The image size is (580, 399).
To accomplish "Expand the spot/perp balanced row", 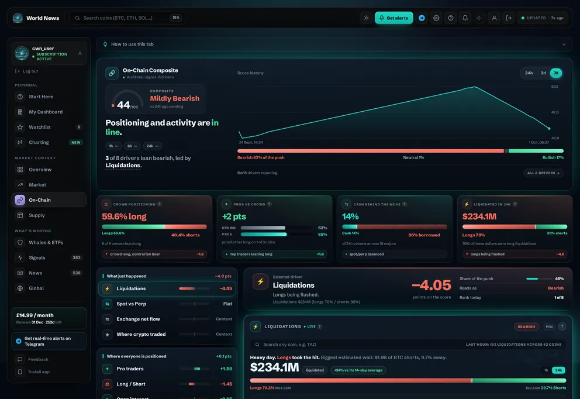I will [394, 254].
